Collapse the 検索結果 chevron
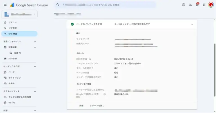This screenshot has width=216, height=113. (x=35, y=47)
